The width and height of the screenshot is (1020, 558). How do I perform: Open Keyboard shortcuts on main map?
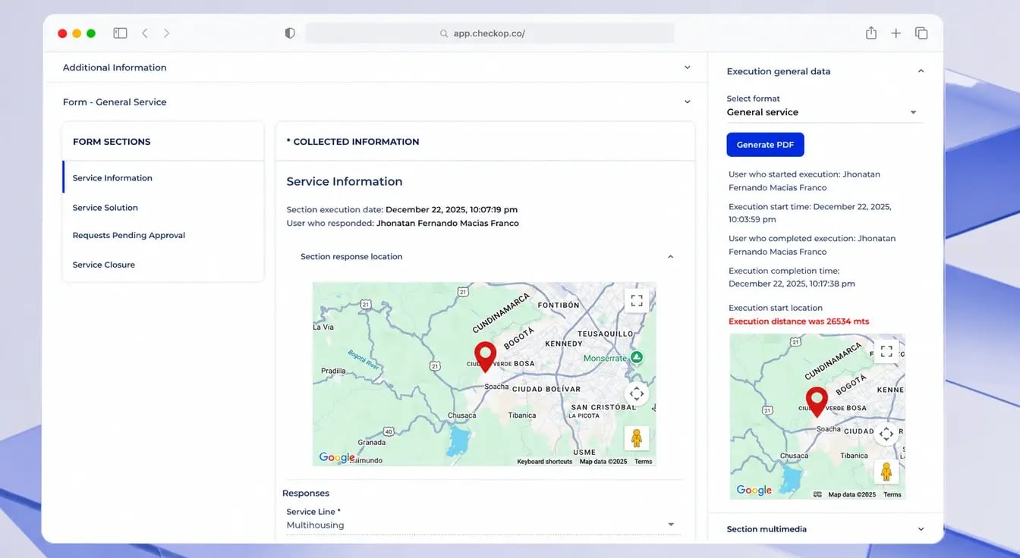pyautogui.click(x=544, y=462)
